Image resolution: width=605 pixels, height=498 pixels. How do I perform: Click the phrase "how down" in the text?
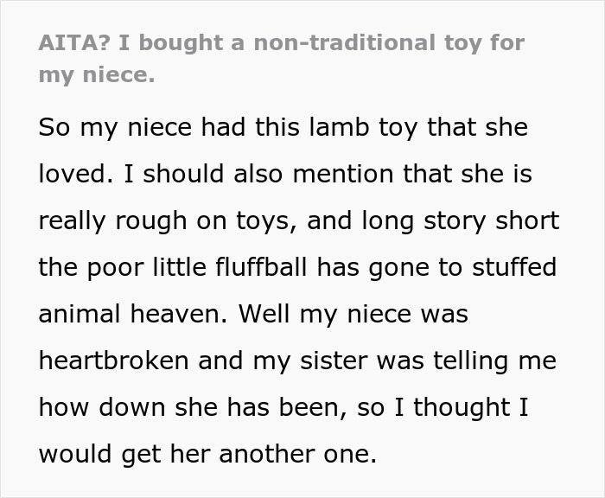click(x=95, y=407)
